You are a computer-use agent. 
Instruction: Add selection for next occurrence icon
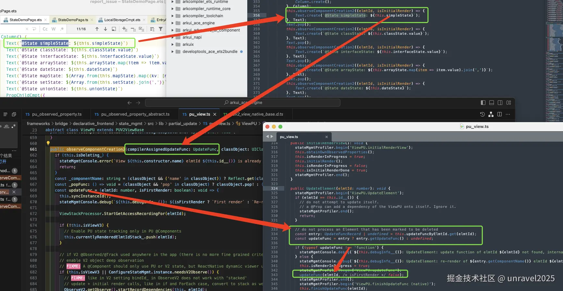coord(125,29)
